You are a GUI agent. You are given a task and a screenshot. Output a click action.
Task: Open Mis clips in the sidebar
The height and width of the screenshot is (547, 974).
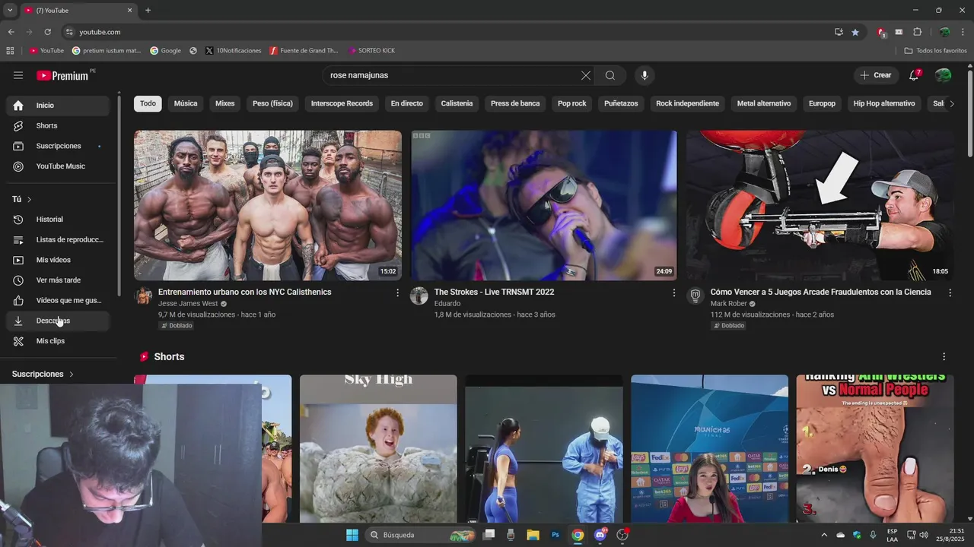58,341
